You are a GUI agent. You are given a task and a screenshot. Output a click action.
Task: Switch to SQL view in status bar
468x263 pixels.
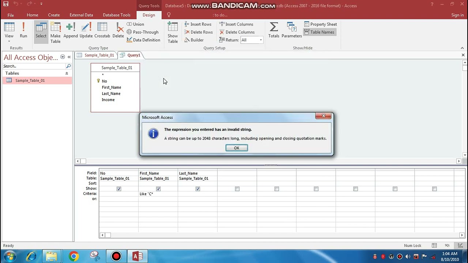coord(447,245)
